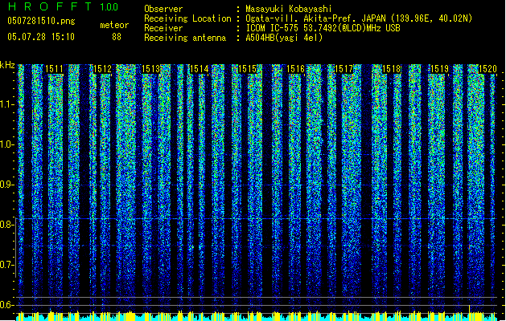Click the observer name Masayuki Kobayashi
506x321 pixels.
point(289,9)
